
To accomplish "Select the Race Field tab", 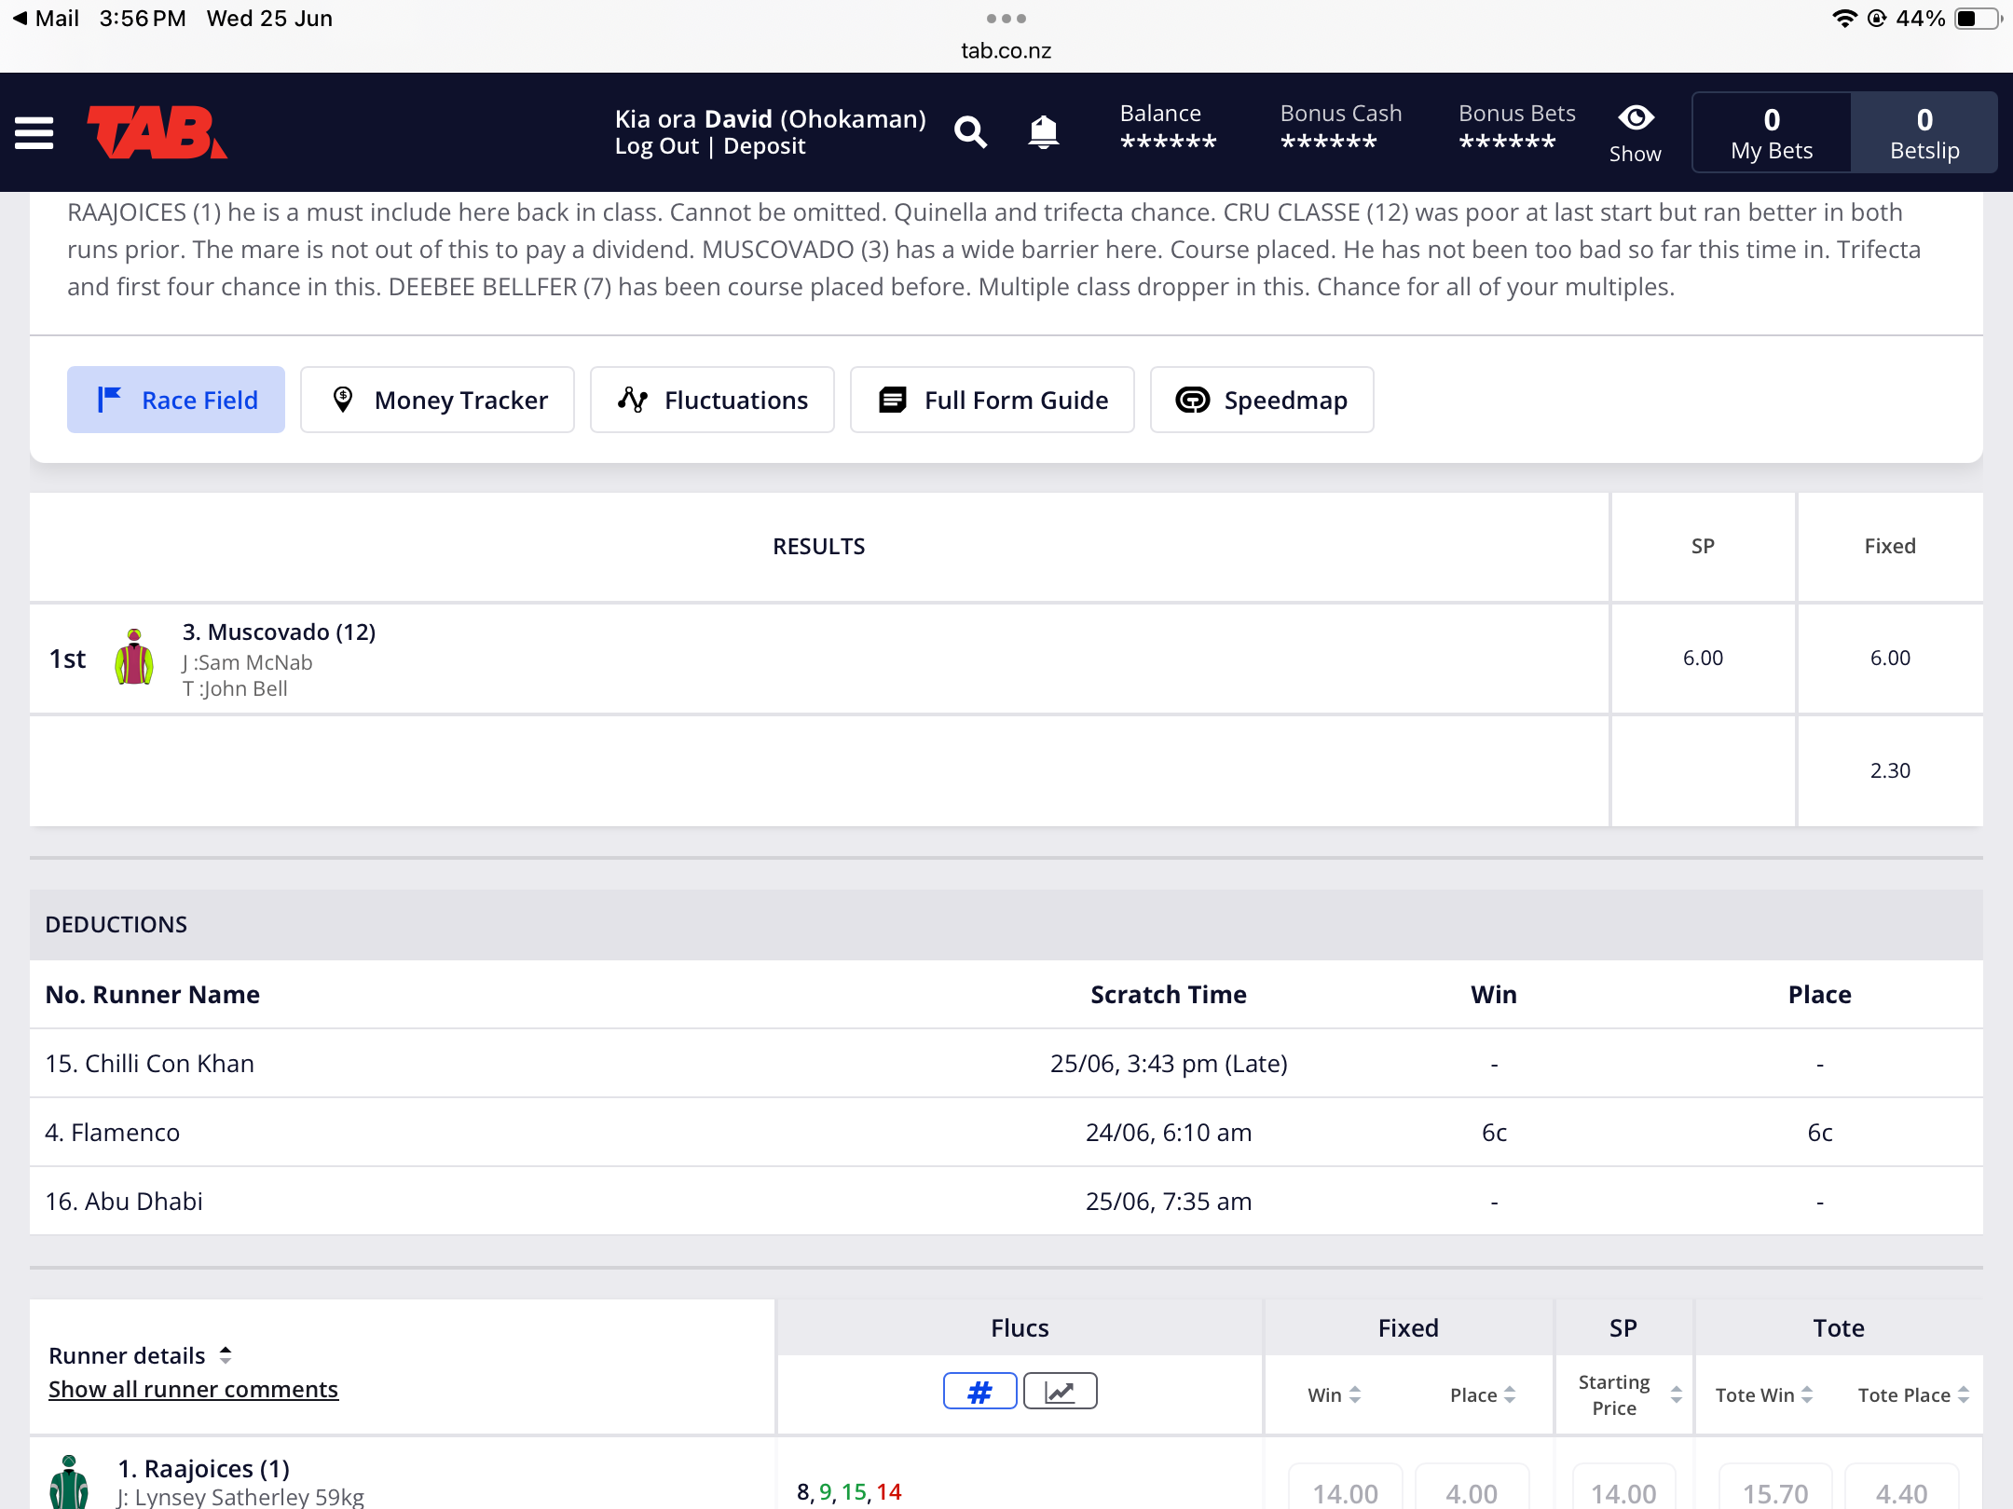I will click(176, 400).
